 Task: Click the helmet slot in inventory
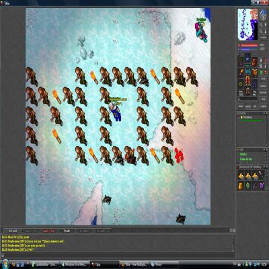(x=247, y=58)
